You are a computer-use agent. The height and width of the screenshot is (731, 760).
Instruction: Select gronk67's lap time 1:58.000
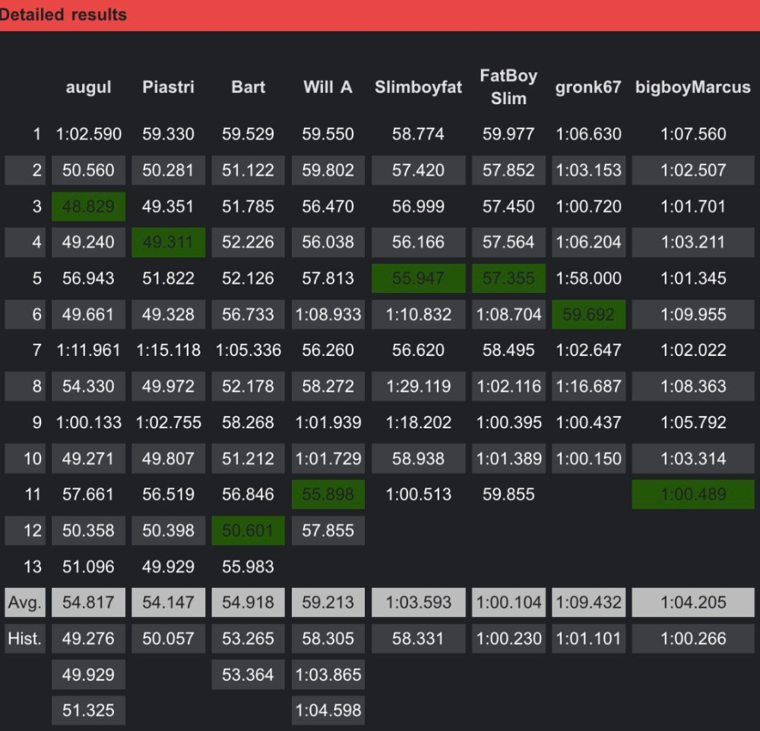click(588, 279)
